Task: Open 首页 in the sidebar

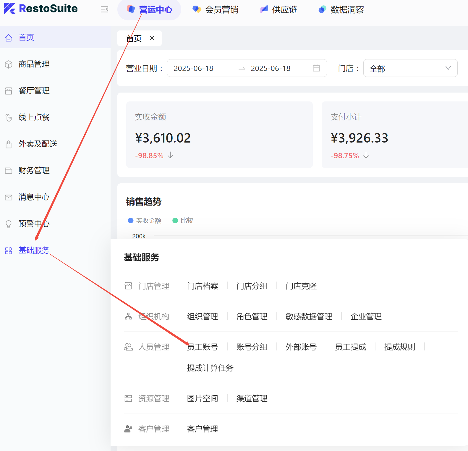Action: coord(55,37)
